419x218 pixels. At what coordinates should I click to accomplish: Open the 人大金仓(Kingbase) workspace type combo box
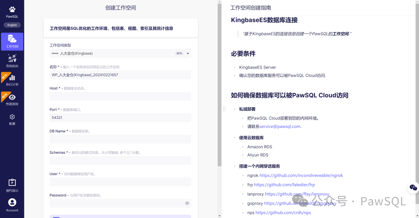120,53
